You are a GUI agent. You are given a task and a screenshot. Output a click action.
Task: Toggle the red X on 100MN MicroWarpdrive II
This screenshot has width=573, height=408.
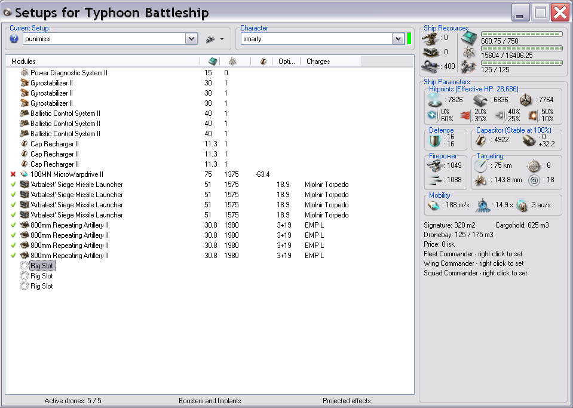pos(13,174)
